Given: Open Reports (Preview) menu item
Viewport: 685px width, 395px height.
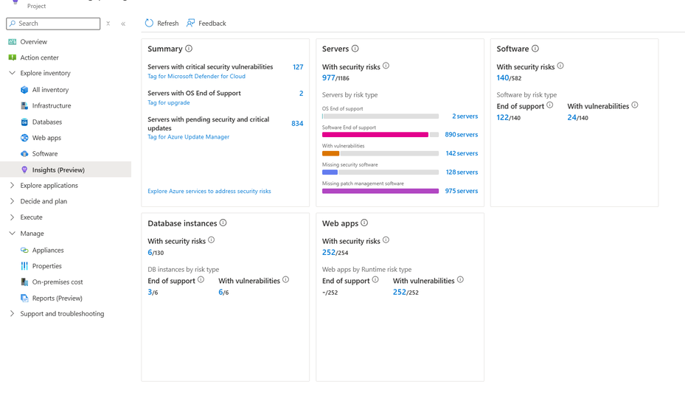Looking at the screenshot, I should coord(57,298).
